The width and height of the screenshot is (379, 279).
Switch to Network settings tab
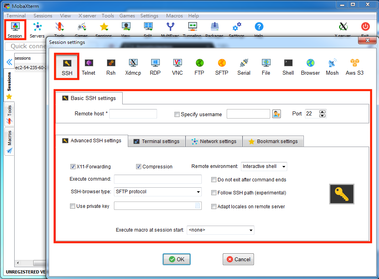214,141
